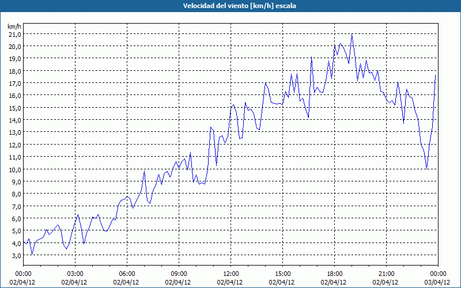The image size is (461, 288).
Task: Pick the "16,0" wind speed label
Action: pyautogui.click(x=15, y=96)
